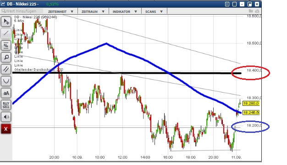Select the trend line drawing tool
287x165 pixels.
coord(6,33)
